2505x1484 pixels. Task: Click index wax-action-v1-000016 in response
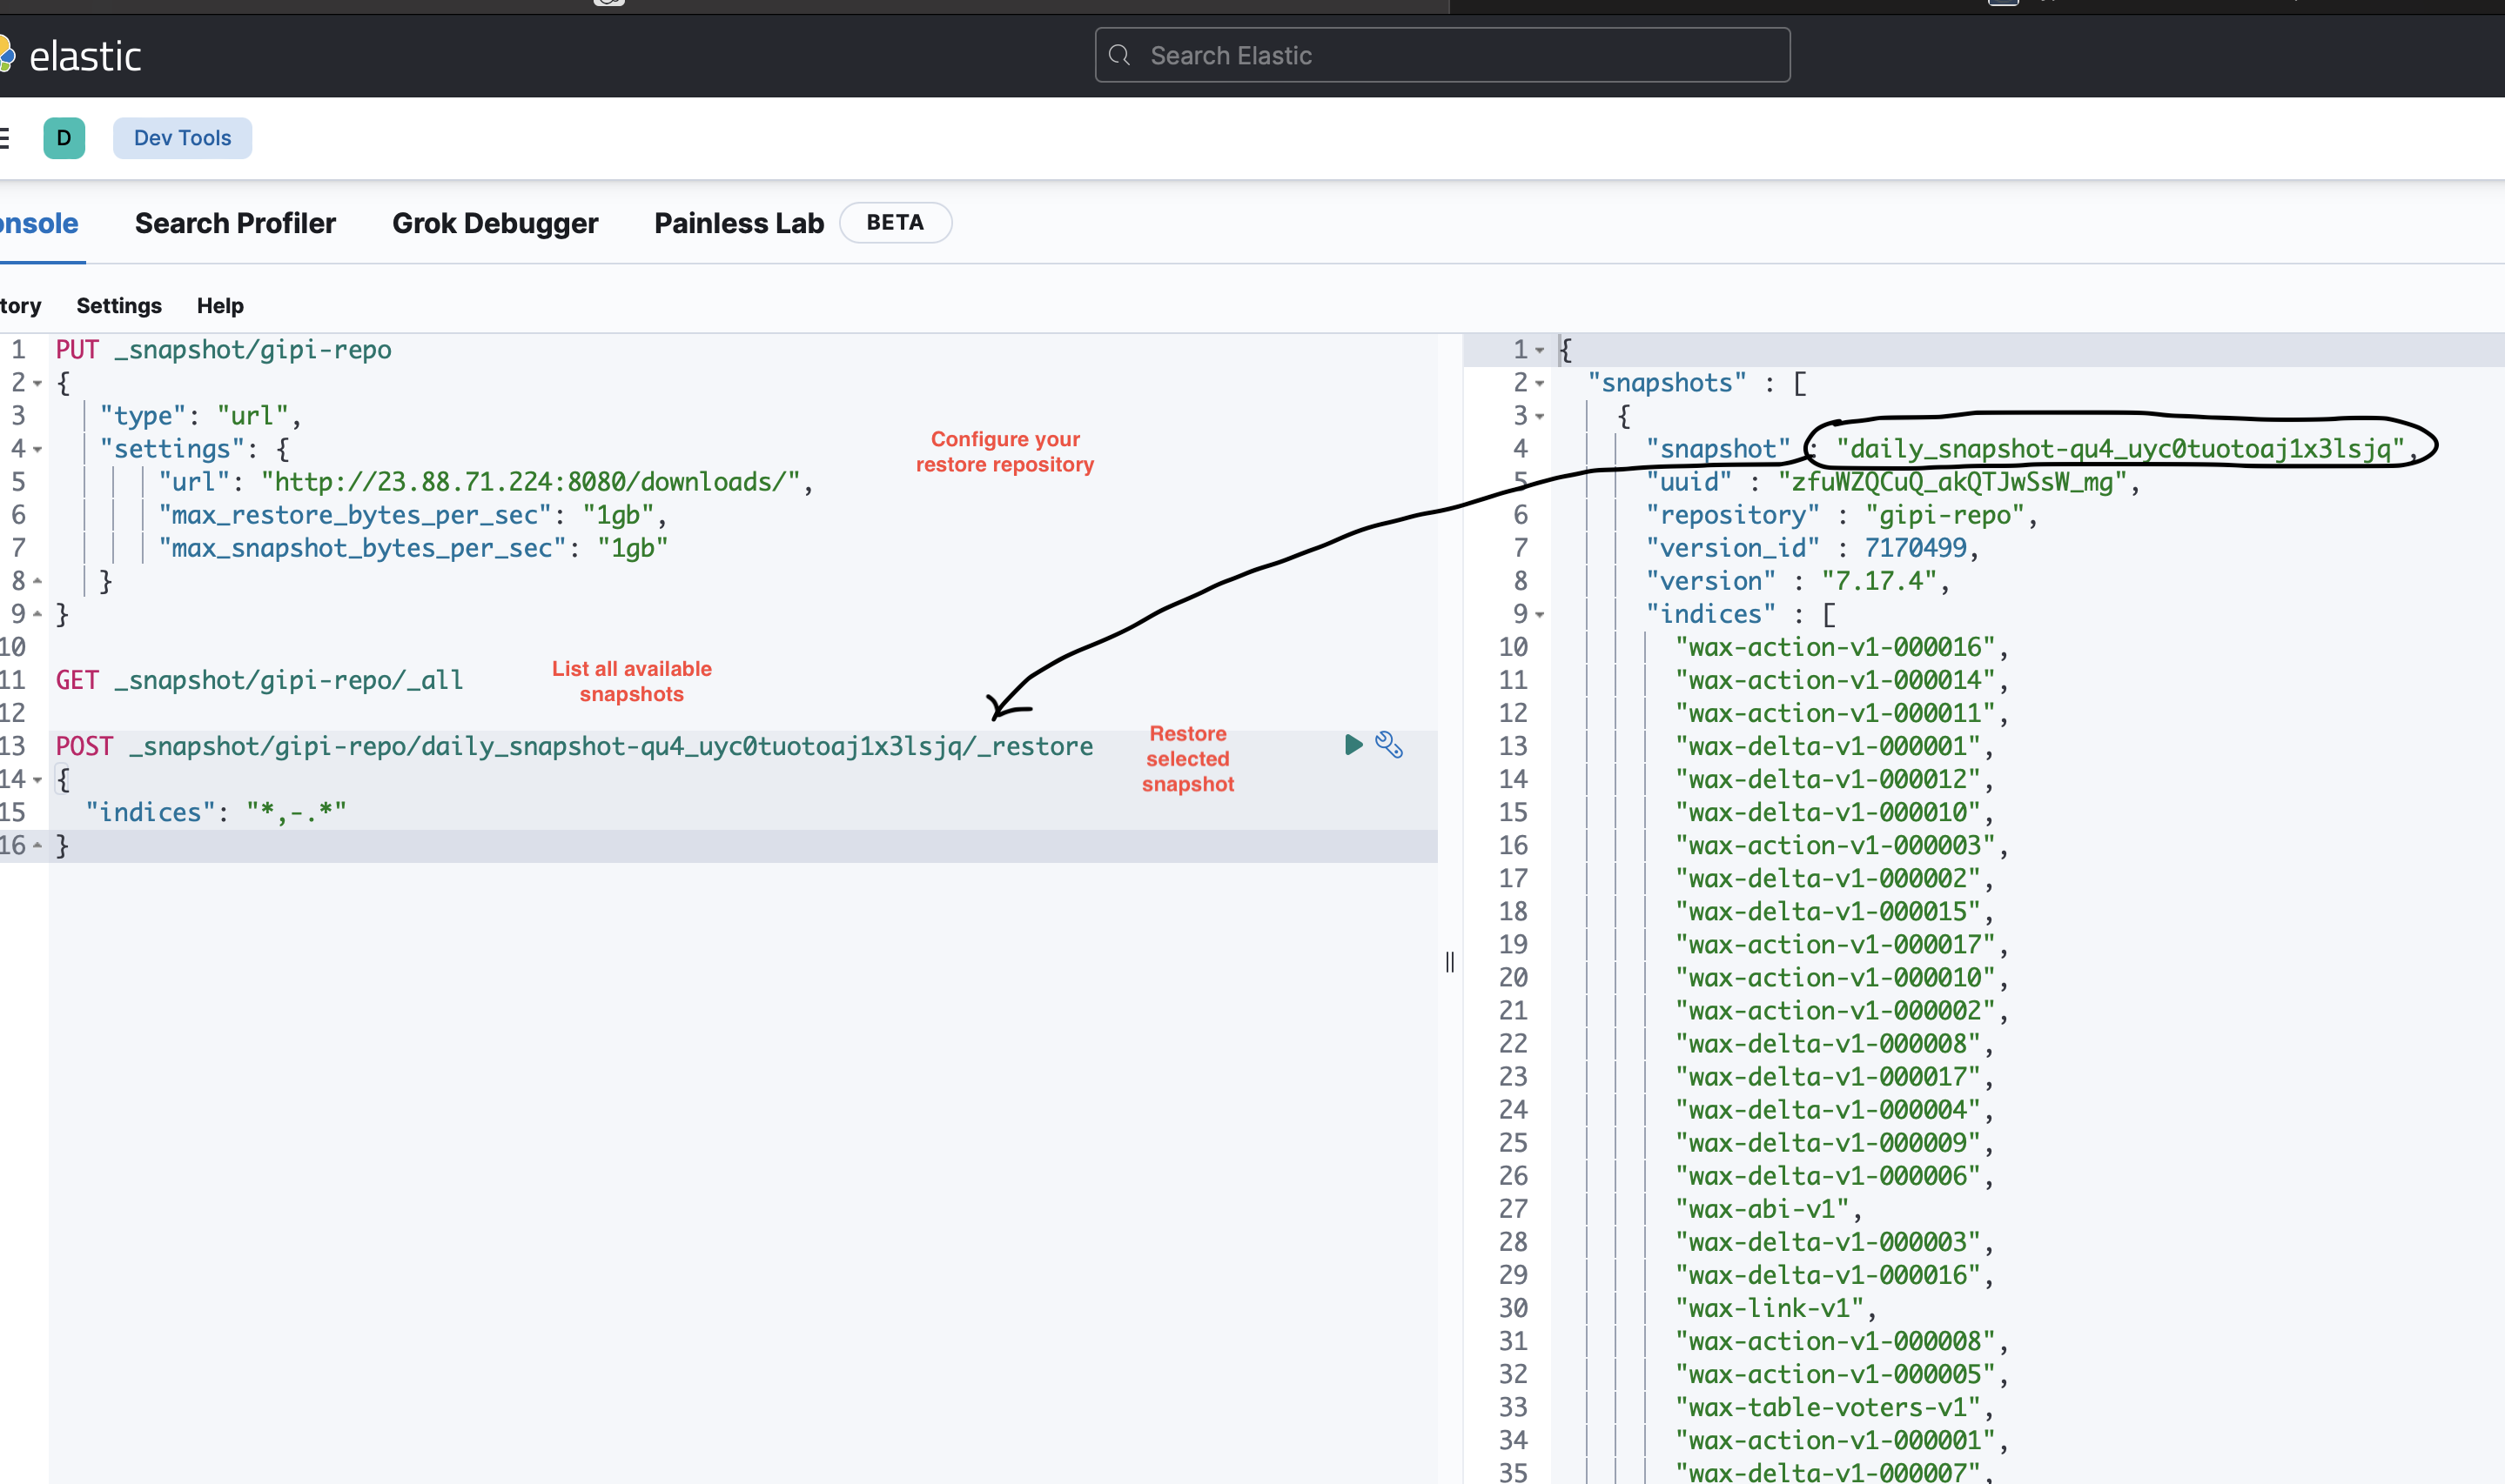1835,647
